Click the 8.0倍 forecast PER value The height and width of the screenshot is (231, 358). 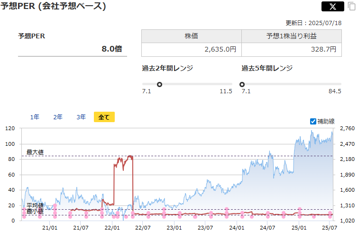(111, 48)
